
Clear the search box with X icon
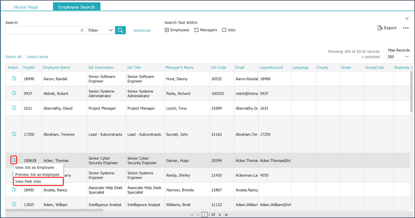point(82,30)
